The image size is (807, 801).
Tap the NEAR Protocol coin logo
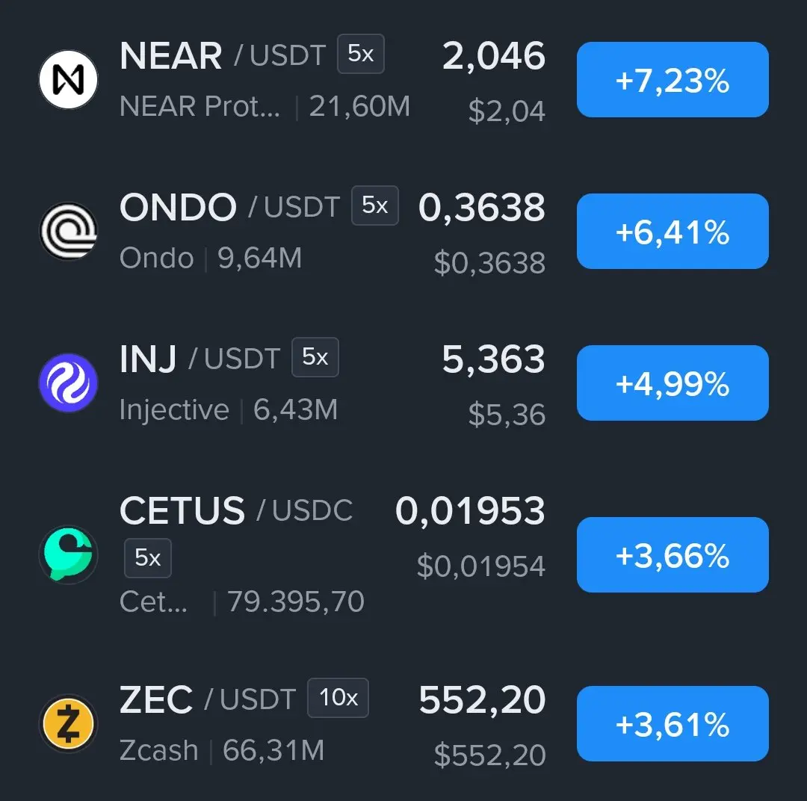tap(69, 79)
